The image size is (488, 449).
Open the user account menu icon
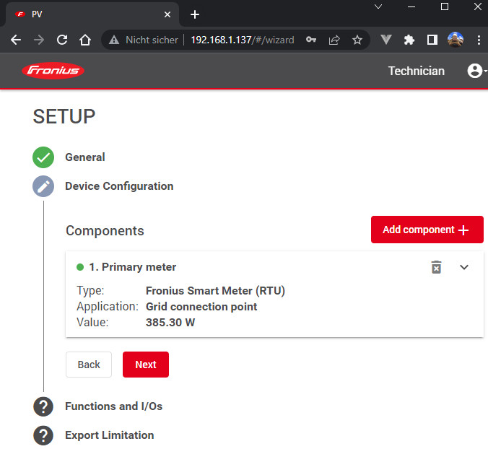coord(475,71)
